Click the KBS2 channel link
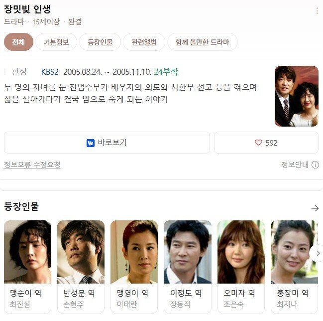The width and height of the screenshot is (323, 321). tap(50, 72)
